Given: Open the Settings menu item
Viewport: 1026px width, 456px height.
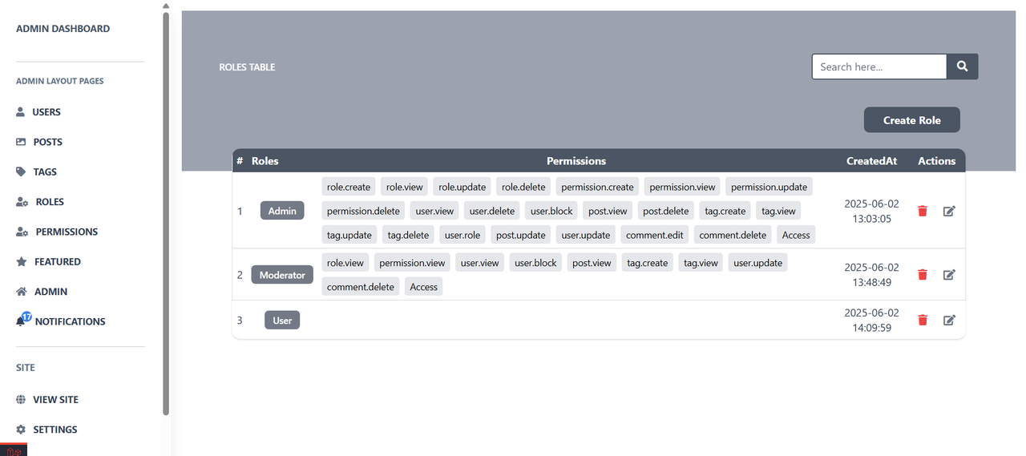Looking at the screenshot, I should pyautogui.click(x=55, y=430).
